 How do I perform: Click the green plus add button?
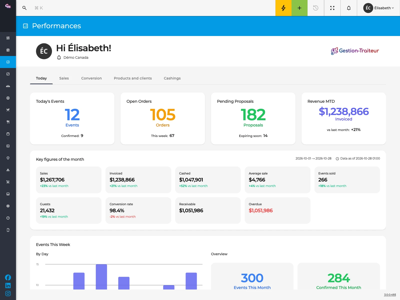299,8
